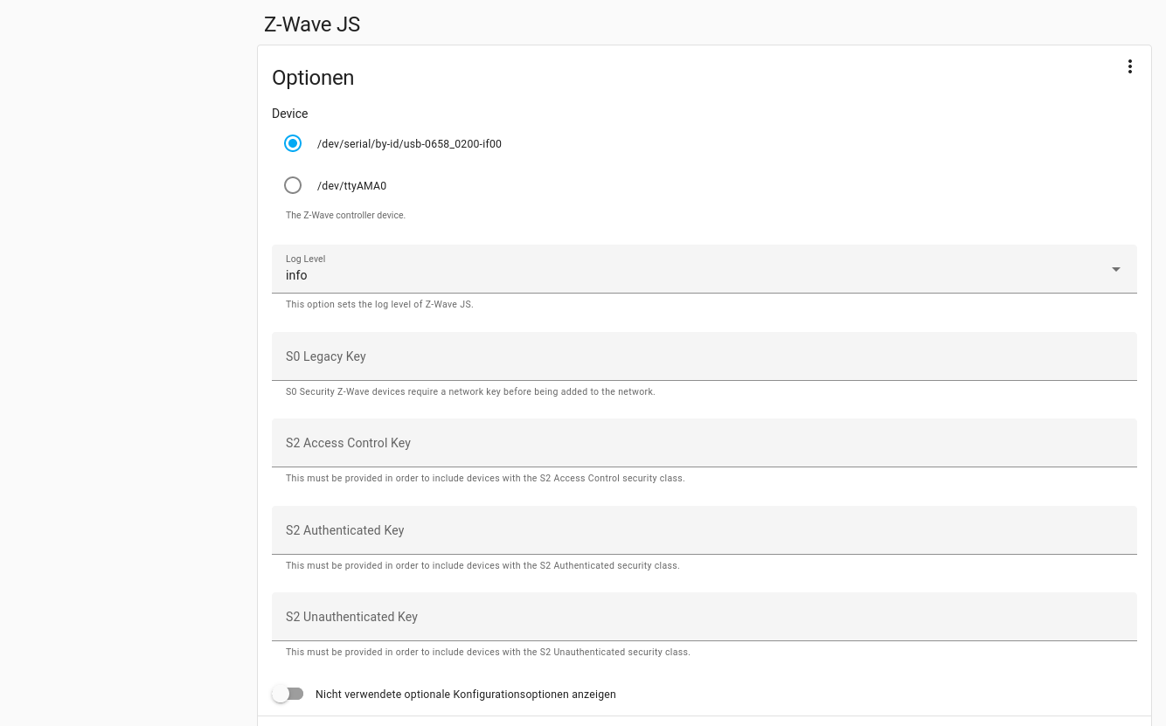The height and width of the screenshot is (726, 1166).
Task: Open the kebab menu in the options card
Action: pyautogui.click(x=1129, y=66)
